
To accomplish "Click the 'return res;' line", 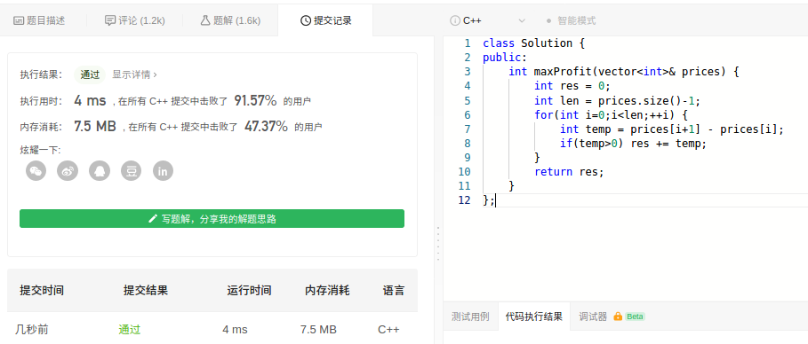I will point(568,172).
